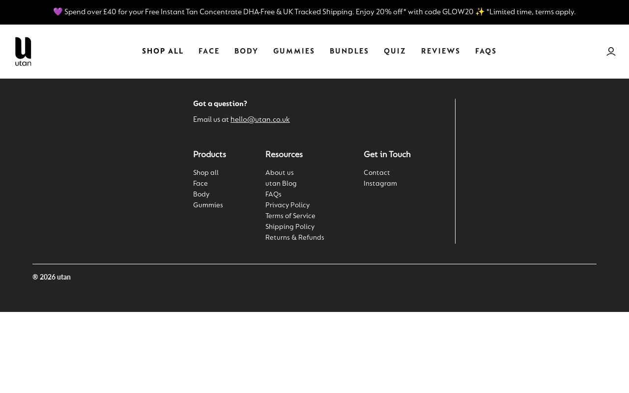Open the account icon
Screen dimensions: 629x393
click(x=611, y=51)
